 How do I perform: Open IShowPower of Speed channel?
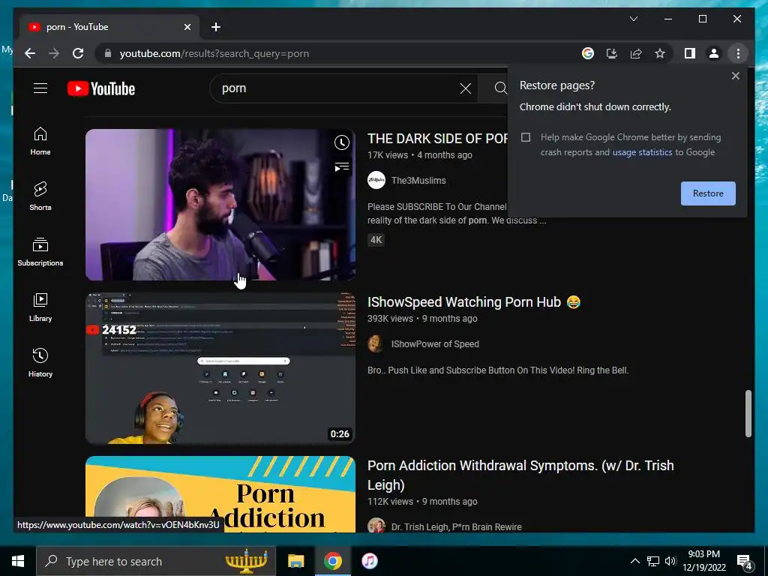coord(435,344)
